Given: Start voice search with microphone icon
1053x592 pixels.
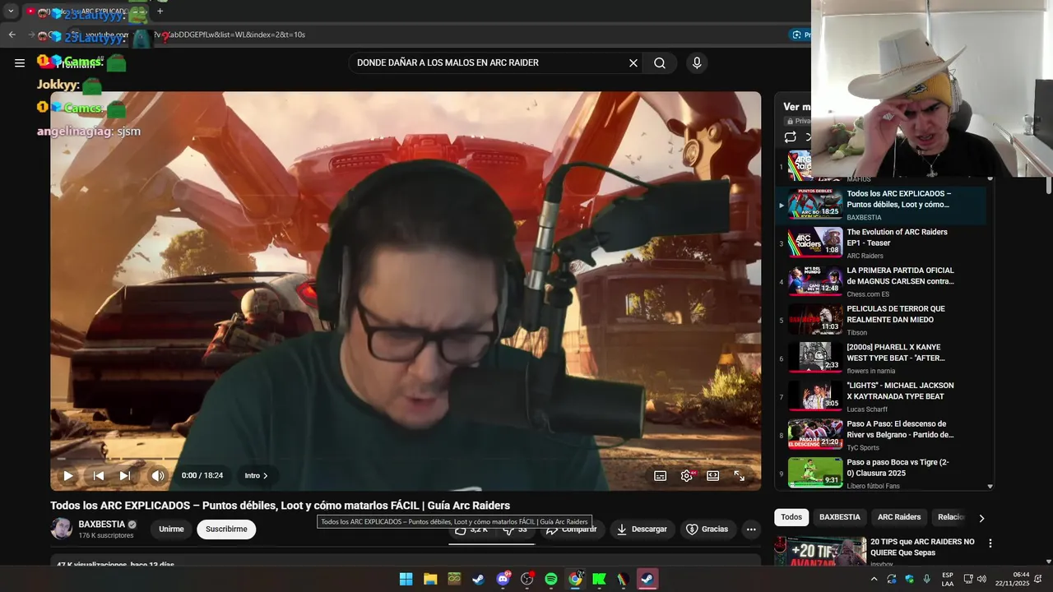Looking at the screenshot, I should (697, 62).
